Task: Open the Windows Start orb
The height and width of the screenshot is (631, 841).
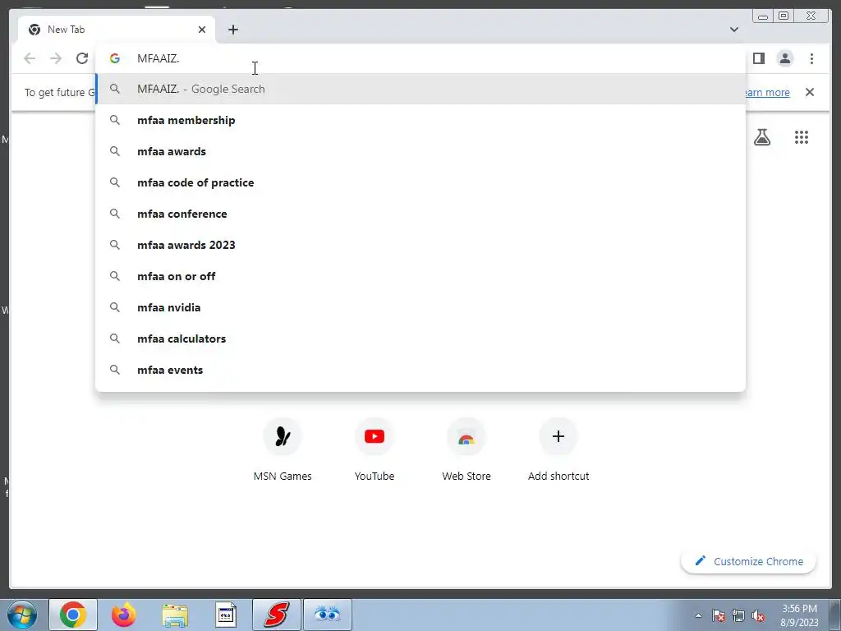Action: click(x=22, y=615)
